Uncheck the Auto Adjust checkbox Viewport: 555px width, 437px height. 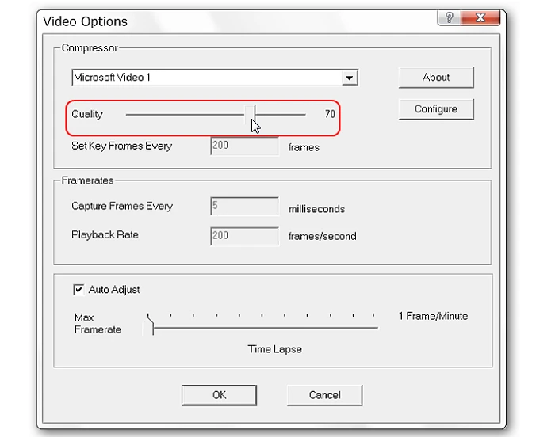tap(78, 290)
